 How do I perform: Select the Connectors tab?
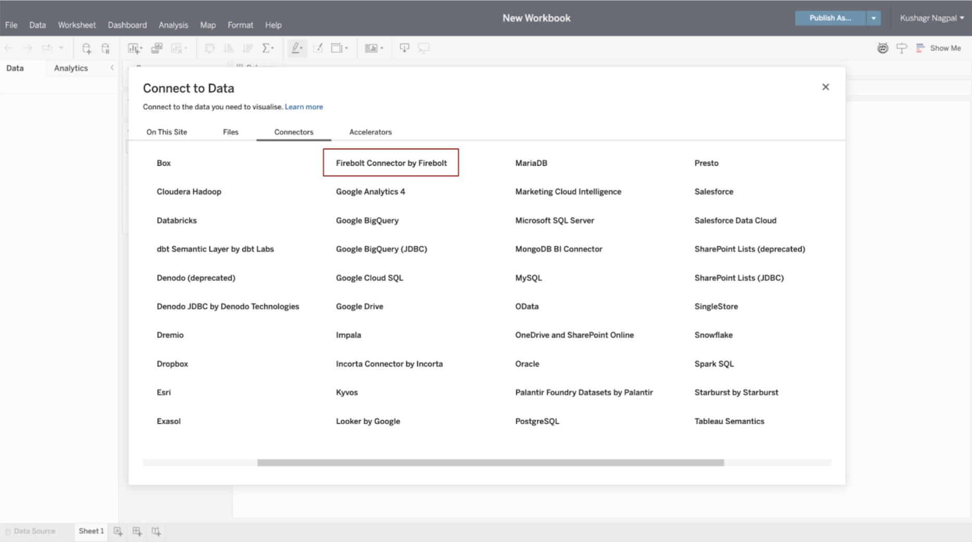pyautogui.click(x=294, y=132)
